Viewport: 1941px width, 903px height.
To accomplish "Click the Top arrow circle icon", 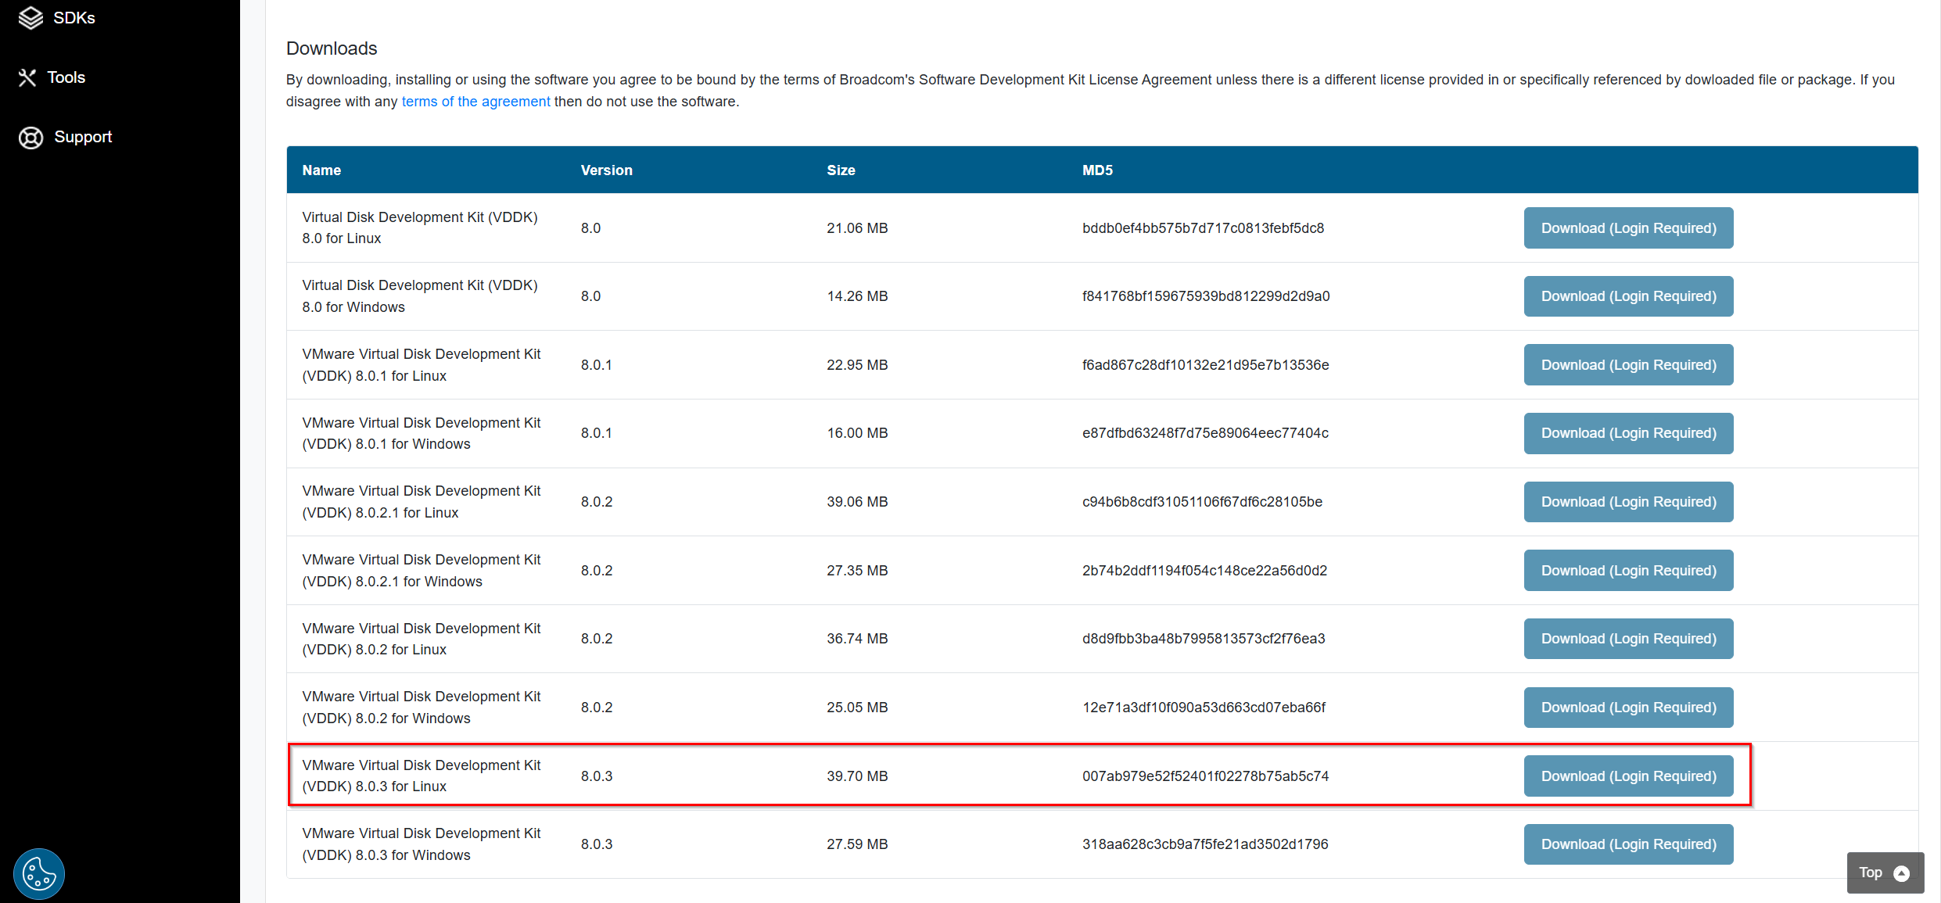I will click(1902, 873).
